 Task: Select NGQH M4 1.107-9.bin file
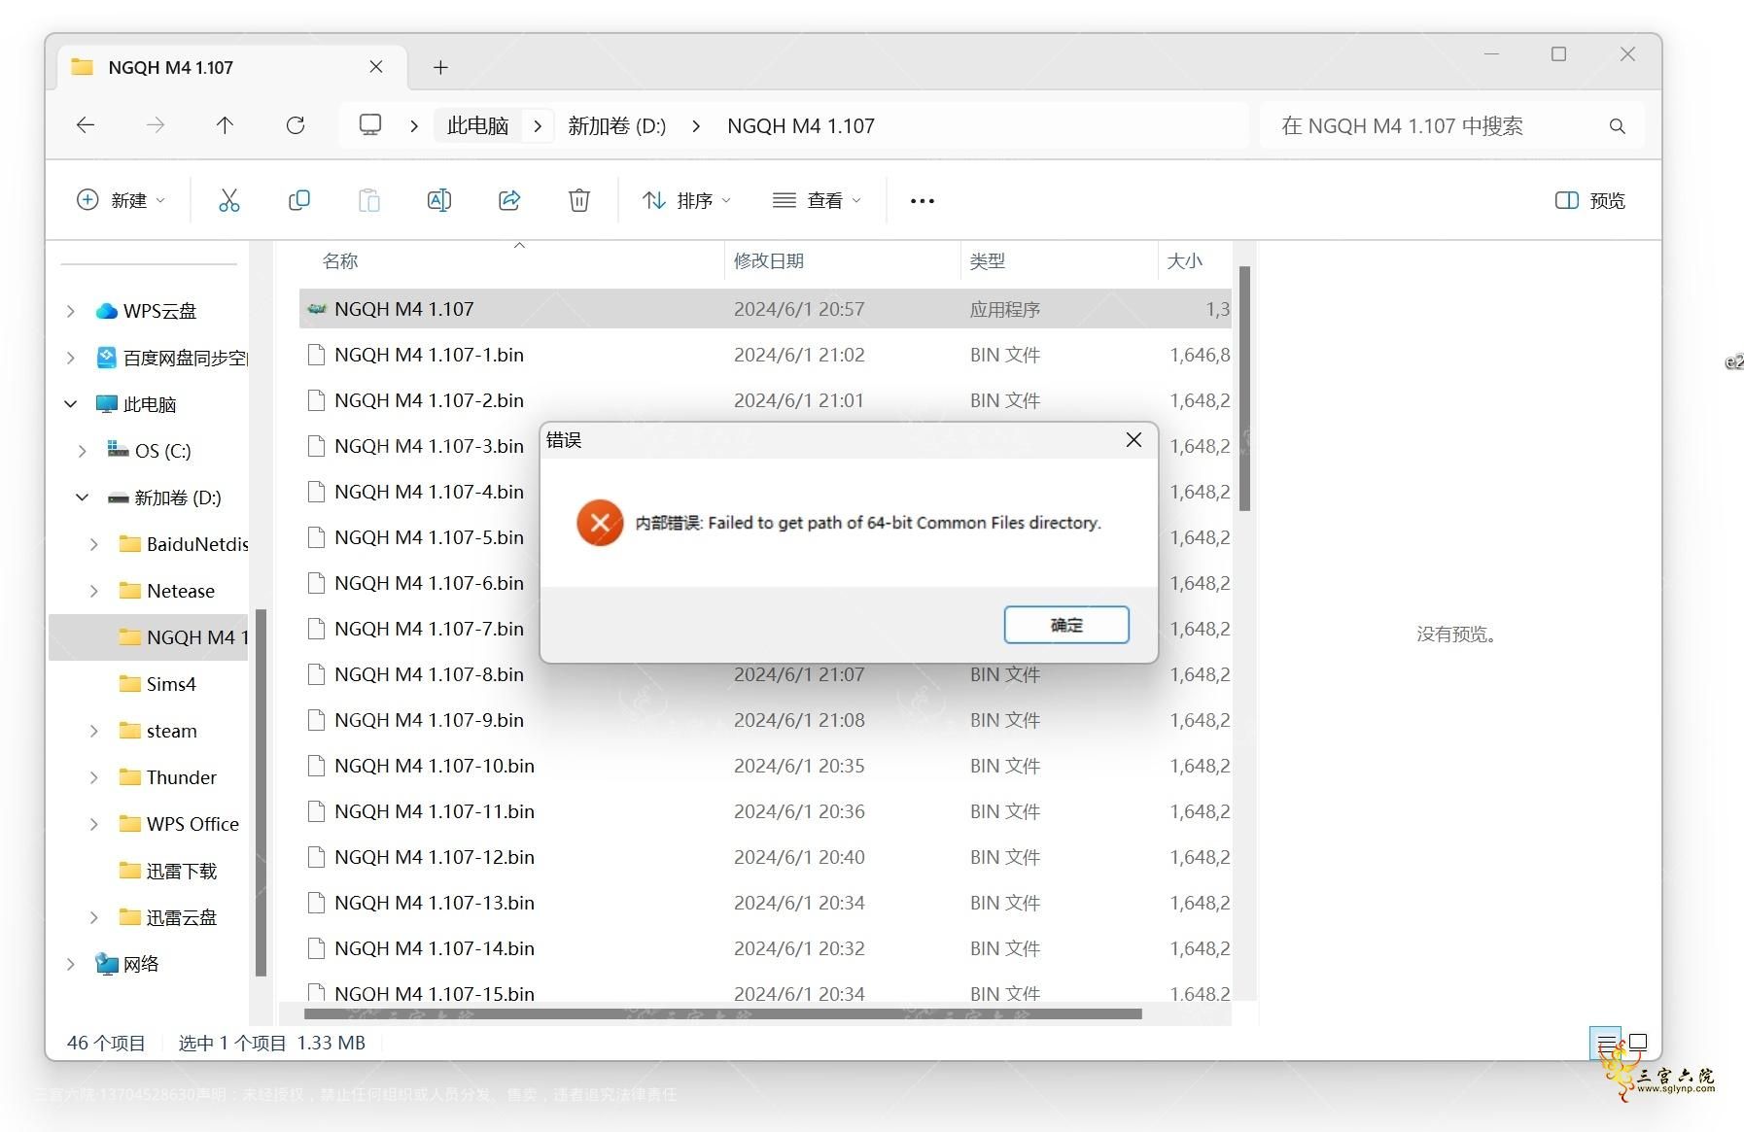click(764, 720)
